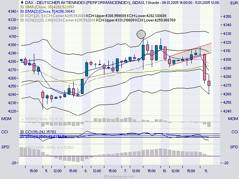Click the EUR currency label
This screenshot has width=239, height=179.
[x=234, y=3]
